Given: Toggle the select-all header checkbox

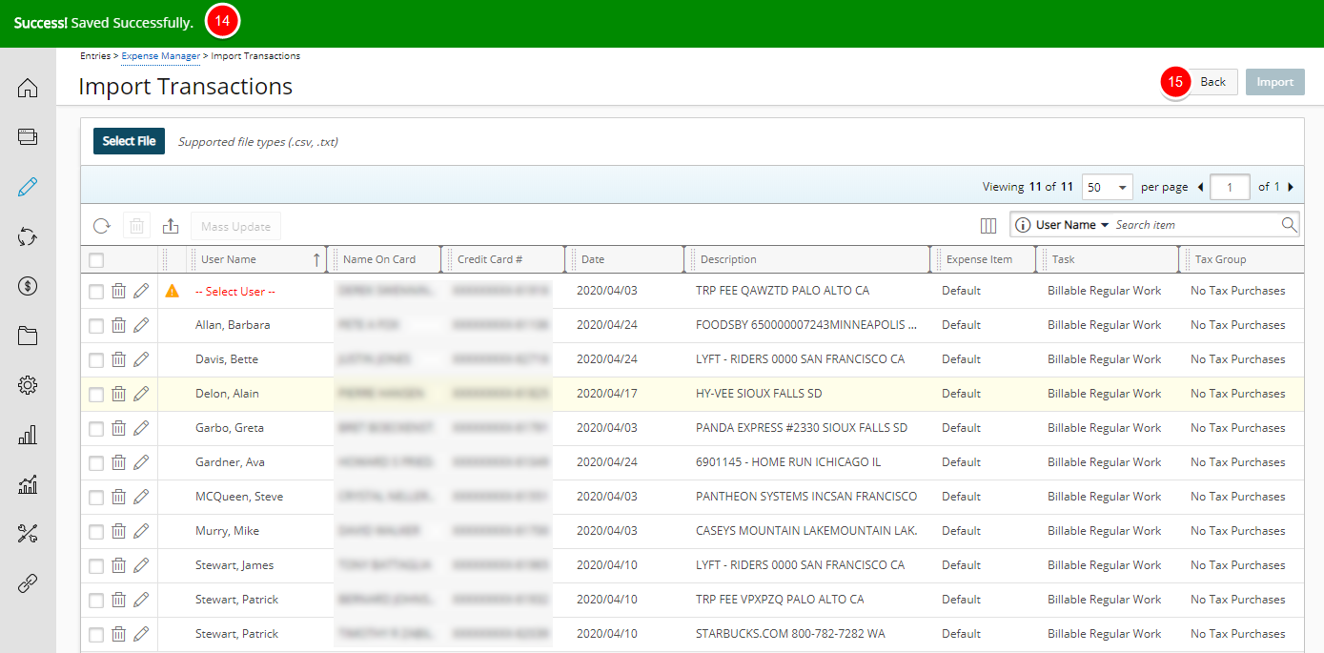Looking at the screenshot, I should coord(96,259).
